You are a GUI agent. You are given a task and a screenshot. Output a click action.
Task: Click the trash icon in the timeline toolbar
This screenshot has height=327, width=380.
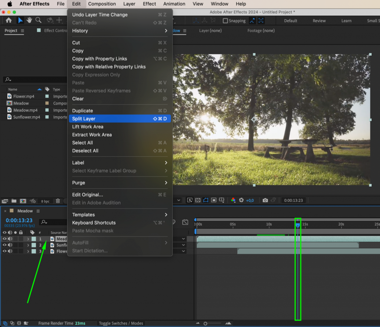point(58,201)
